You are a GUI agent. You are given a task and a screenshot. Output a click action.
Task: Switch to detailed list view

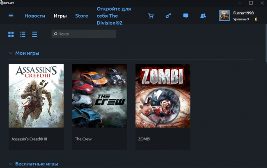coord(23,34)
